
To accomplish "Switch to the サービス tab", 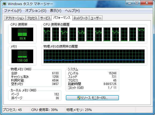I will tap(45, 18).
